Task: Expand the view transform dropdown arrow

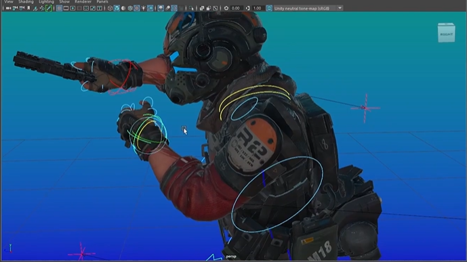Action: [x=340, y=8]
